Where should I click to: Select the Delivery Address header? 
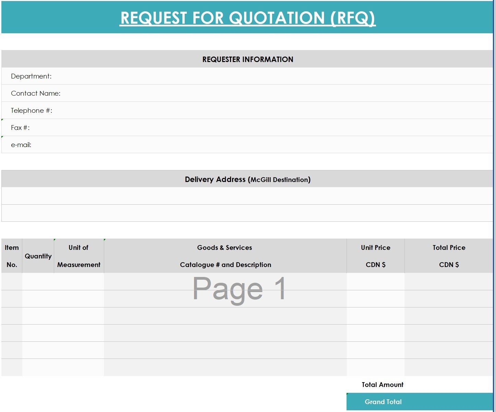(247, 179)
